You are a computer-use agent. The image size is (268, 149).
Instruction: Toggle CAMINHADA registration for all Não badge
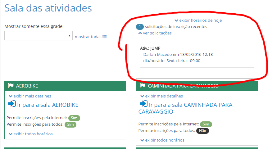click(202, 131)
